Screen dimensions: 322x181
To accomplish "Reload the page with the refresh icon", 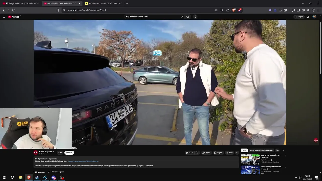I will 14,10.
